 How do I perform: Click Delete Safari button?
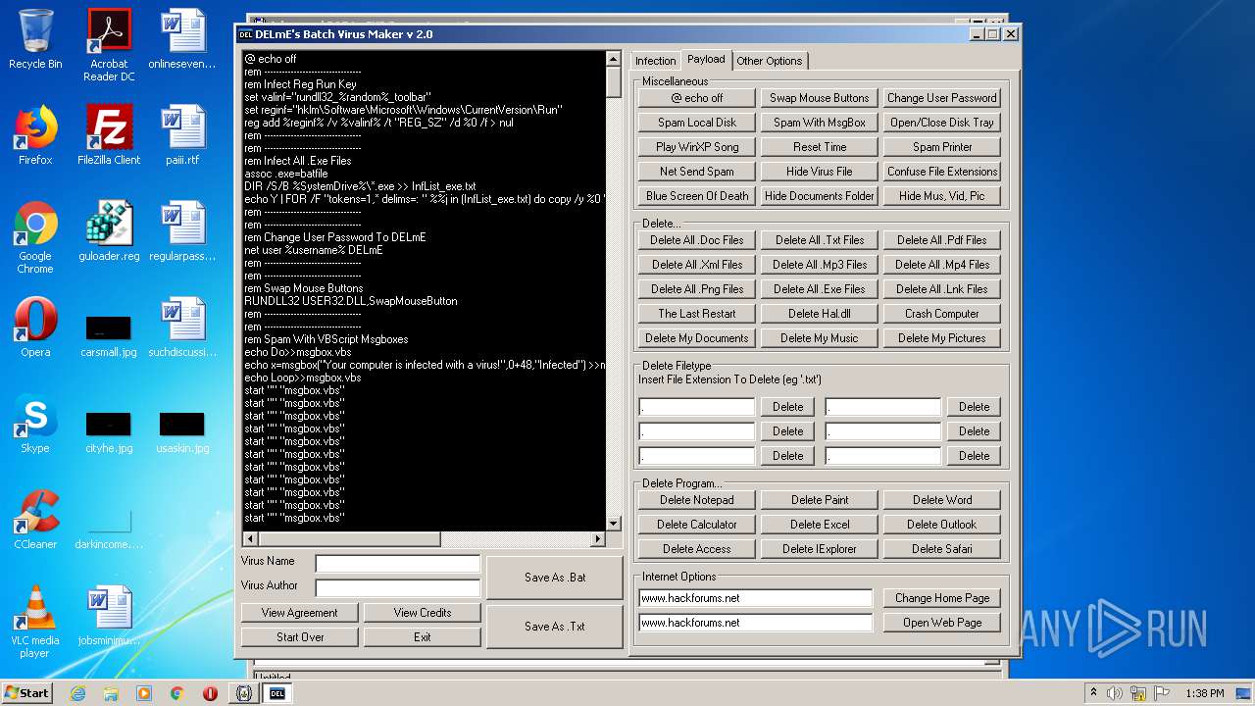coord(942,549)
